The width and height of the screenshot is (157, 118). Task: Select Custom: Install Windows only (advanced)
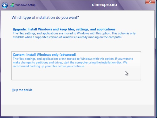tap(76, 66)
